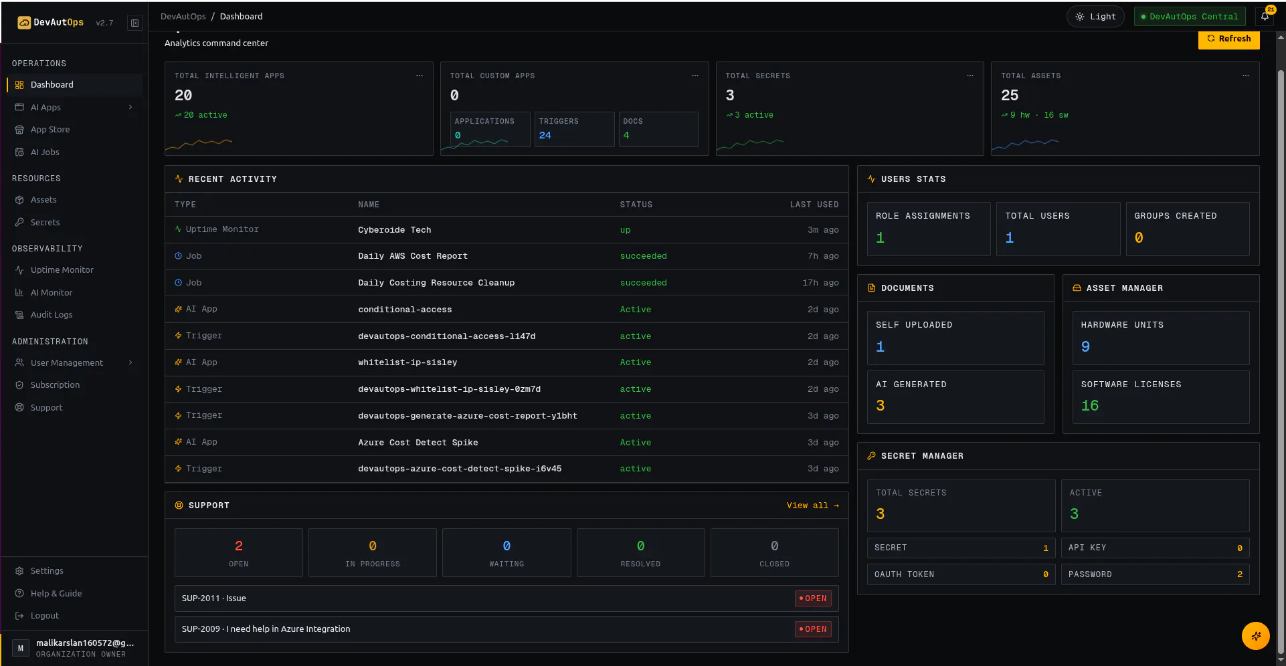
Task: Click the DevAutOps cloud logo icon
Action: click(x=24, y=23)
